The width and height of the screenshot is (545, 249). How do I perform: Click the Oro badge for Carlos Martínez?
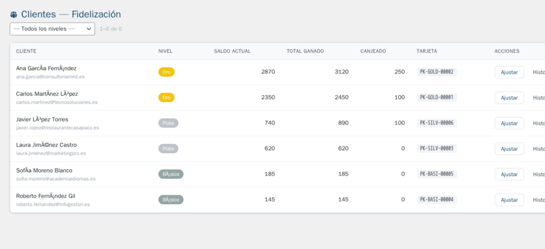click(x=167, y=97)
